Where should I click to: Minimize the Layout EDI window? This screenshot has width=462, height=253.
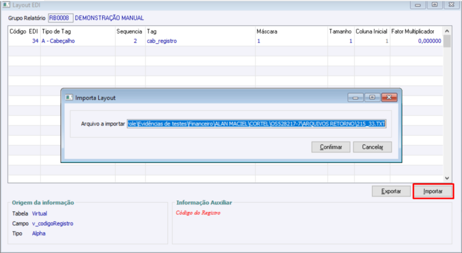(x=418, y=5)
